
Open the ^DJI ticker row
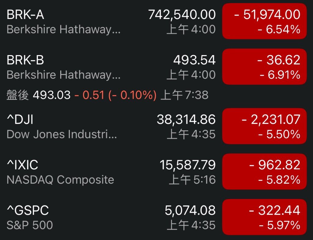pos(156,126)
